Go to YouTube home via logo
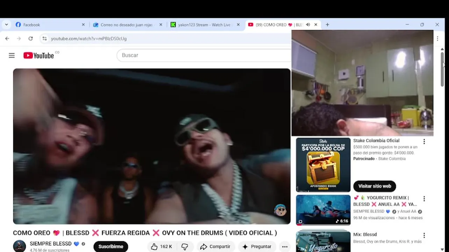Screen dimensions: 449x252 (x=39, y=55)
